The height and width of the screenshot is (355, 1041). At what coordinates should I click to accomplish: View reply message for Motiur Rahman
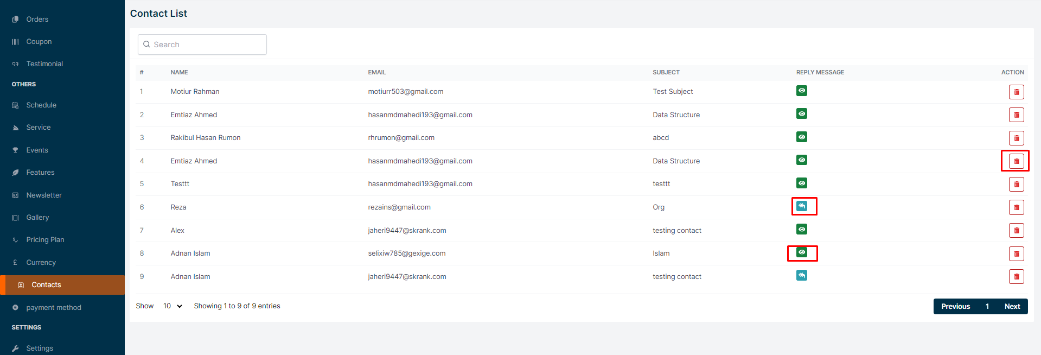click(x=801, y=91)
